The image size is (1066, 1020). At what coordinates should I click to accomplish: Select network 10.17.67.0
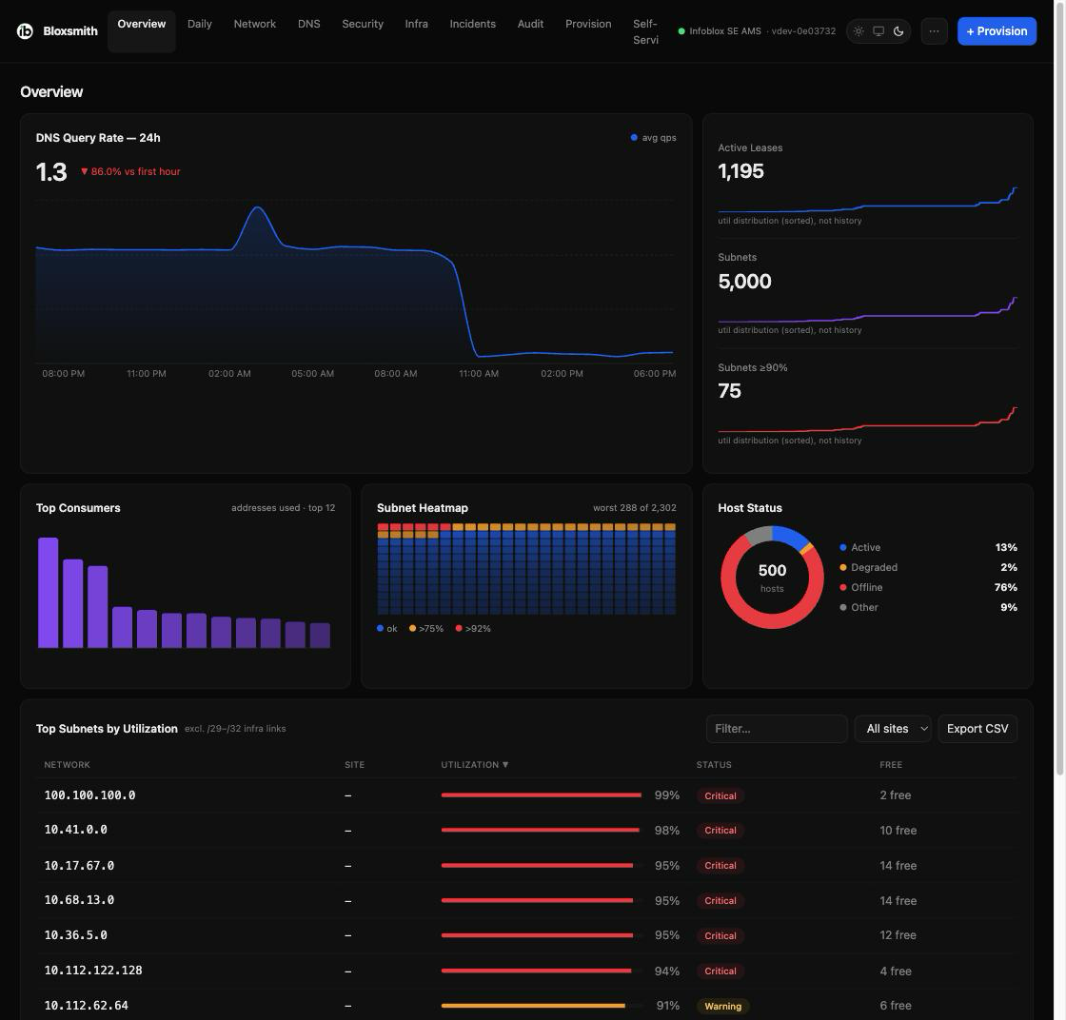click(x=79, y=865)
